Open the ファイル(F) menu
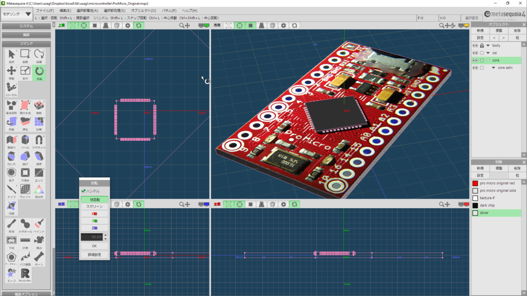Image resolution: width=527 pixels, height=296 pixels. (45, 10)
